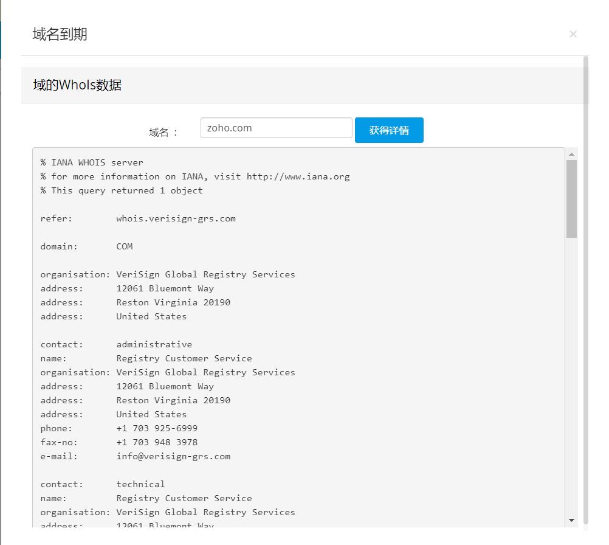Click the '% IANA WHOIS server' line

pyautogui.click(x=92, y=162)
